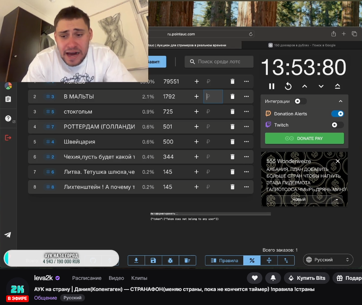362x305 pixels.
Task: Open the Правила rules button
Action: pos(225,260)
